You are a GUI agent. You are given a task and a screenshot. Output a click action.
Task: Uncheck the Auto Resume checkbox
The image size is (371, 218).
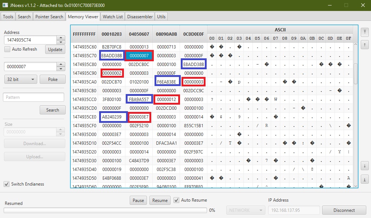coord(176,200)
